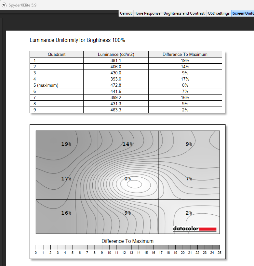
Task: Click the datacolor logo on the chart
Action: 194,229
